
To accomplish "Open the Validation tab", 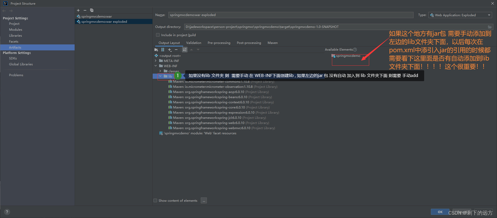I will [194, 43].
